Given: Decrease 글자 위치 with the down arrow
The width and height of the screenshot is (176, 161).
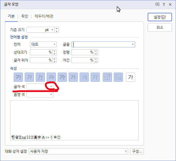Looking at the screenshot, I should click(x=54, y=62).
